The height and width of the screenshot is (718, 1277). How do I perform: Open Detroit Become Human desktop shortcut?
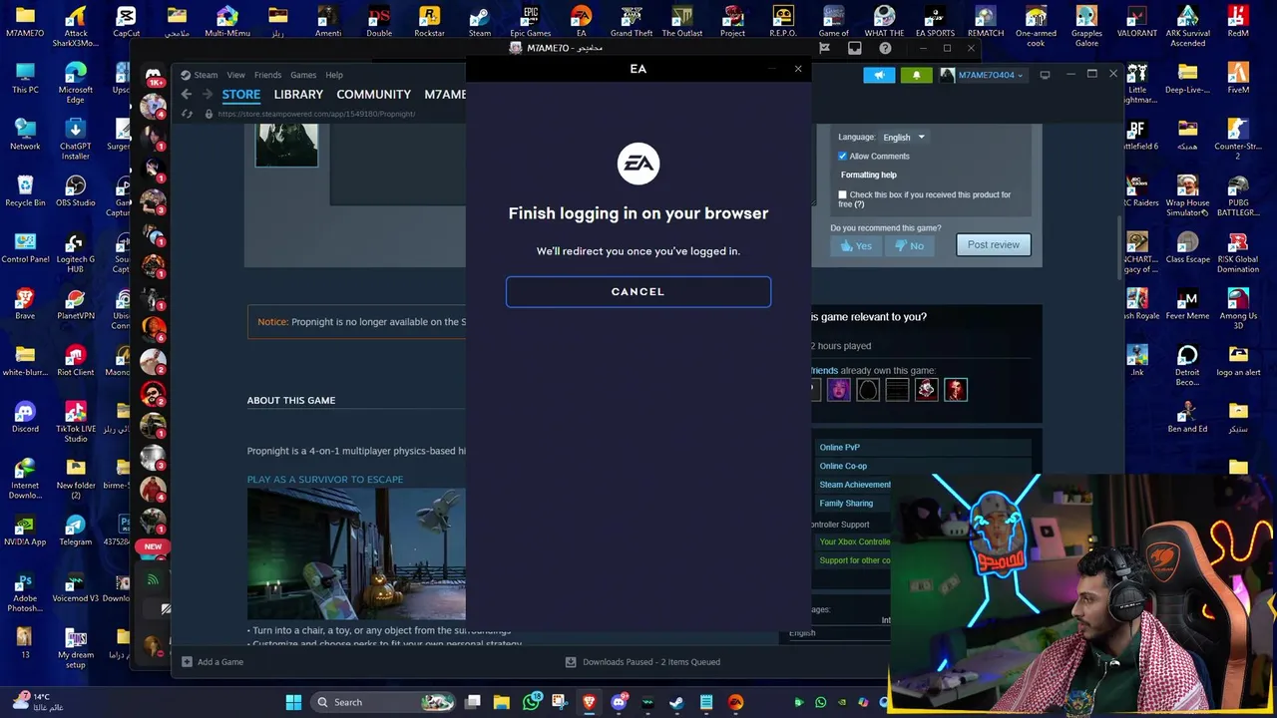pos(1187,365)
